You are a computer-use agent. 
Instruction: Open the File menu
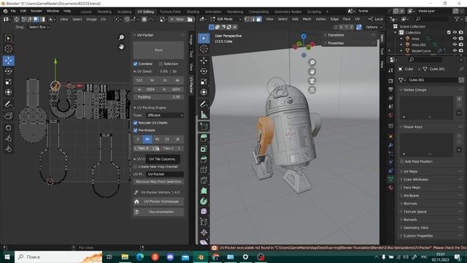[x=13, y=11]
